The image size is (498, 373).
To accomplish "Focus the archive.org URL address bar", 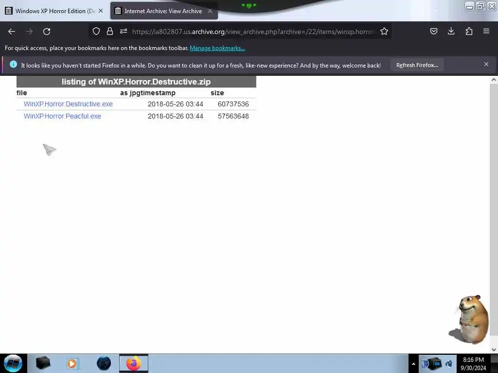I will (x=253, y=32).
